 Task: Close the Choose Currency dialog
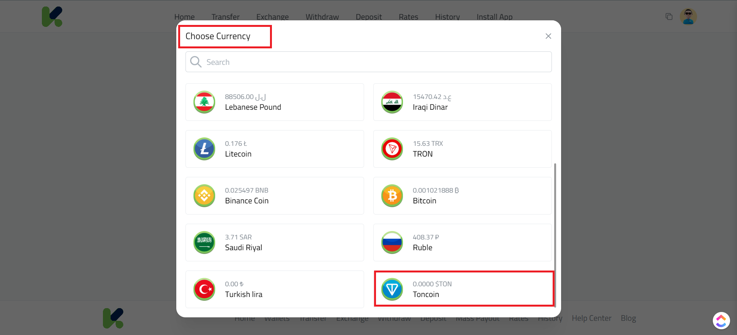point(548,36)
